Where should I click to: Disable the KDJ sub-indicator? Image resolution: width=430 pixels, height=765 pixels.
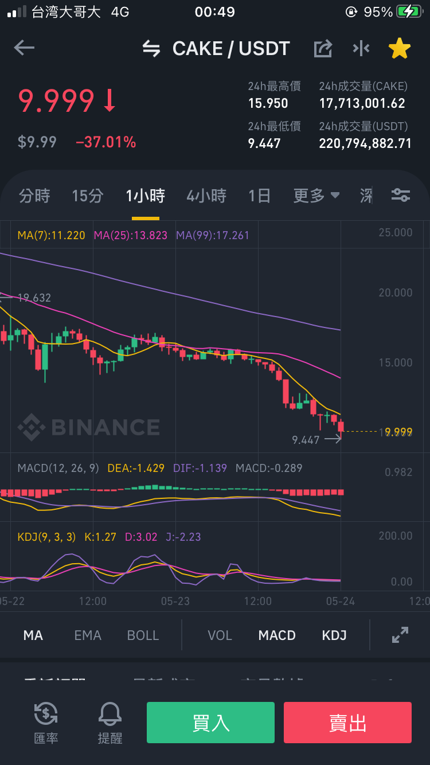click(x=334, y=635)
